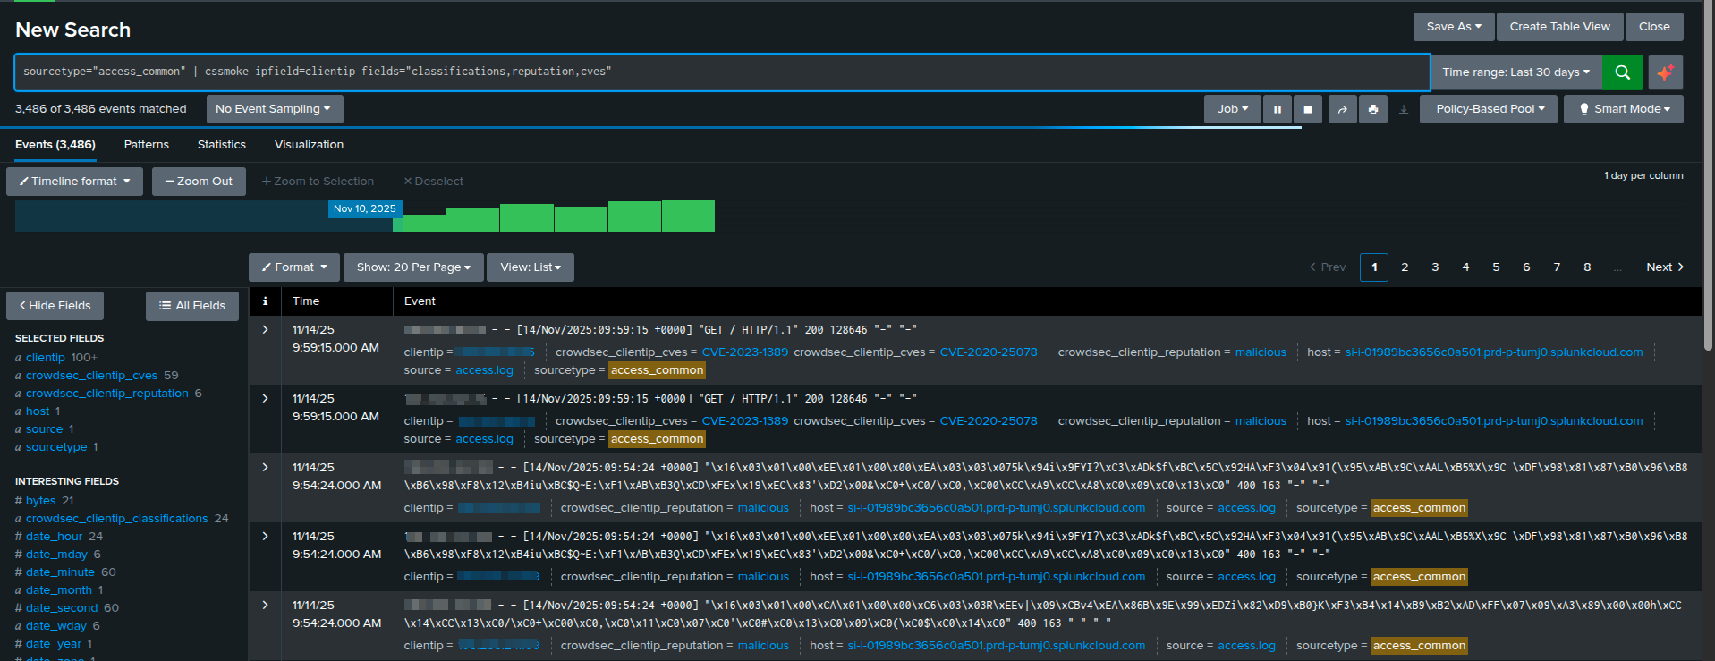This screenshot has height=661, width=1715.
Task: Open Show 20 Per Page dropdown
Action: click(x=412, y=267)
